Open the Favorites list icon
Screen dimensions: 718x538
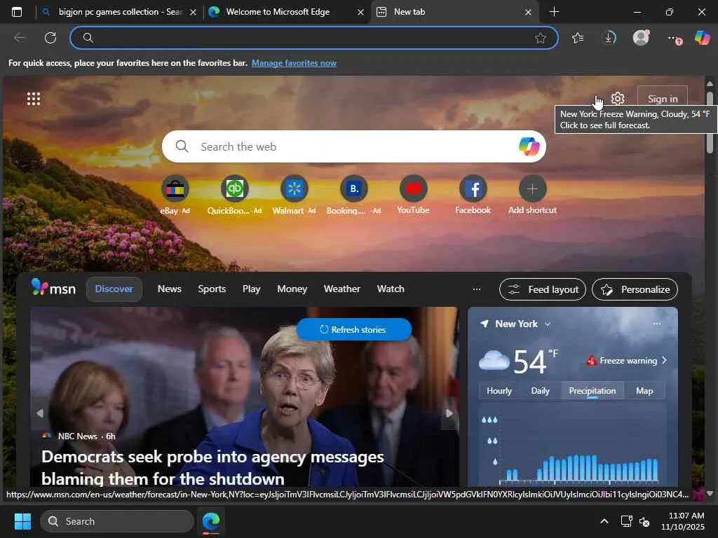point(578,38)
